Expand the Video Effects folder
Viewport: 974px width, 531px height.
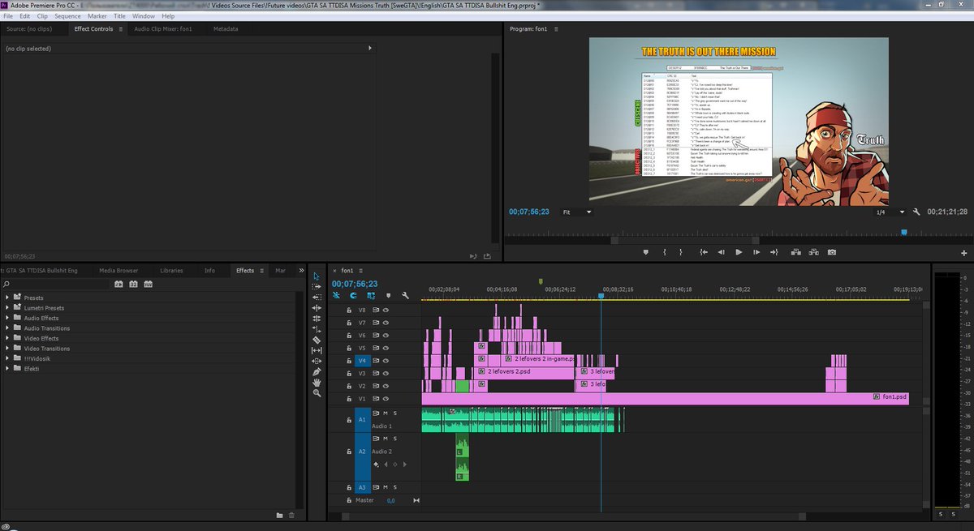point(7,338)
